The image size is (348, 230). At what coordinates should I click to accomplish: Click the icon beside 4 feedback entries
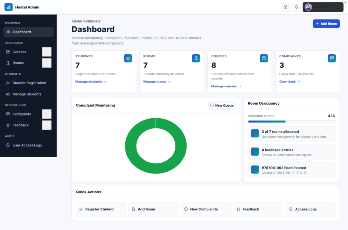(255, 152)
